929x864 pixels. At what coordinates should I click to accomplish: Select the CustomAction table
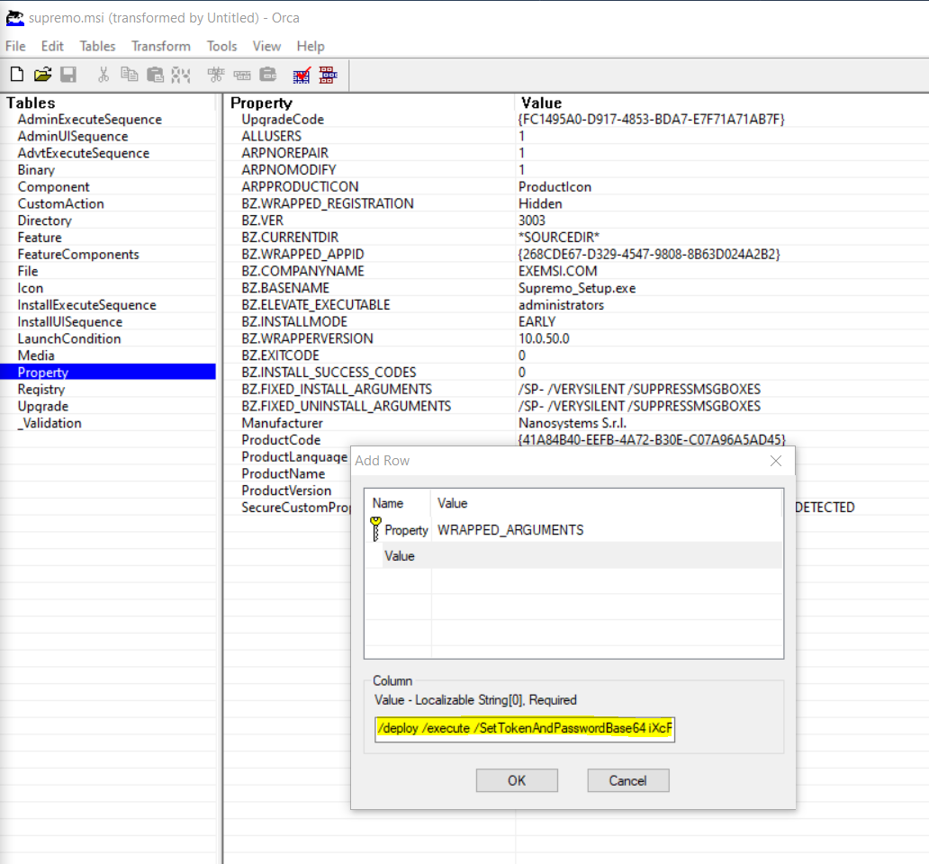click(x=60, y=203)
